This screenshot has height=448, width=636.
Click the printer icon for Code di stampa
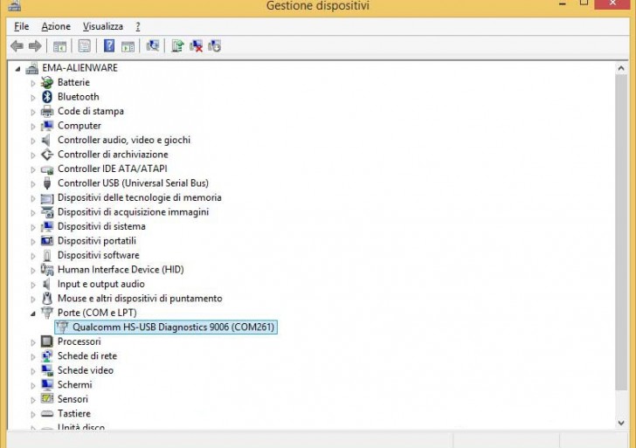[47, 111]
